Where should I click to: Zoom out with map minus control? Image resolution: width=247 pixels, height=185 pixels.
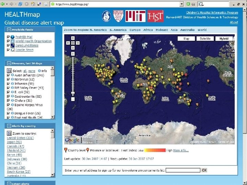click(73, 99)
